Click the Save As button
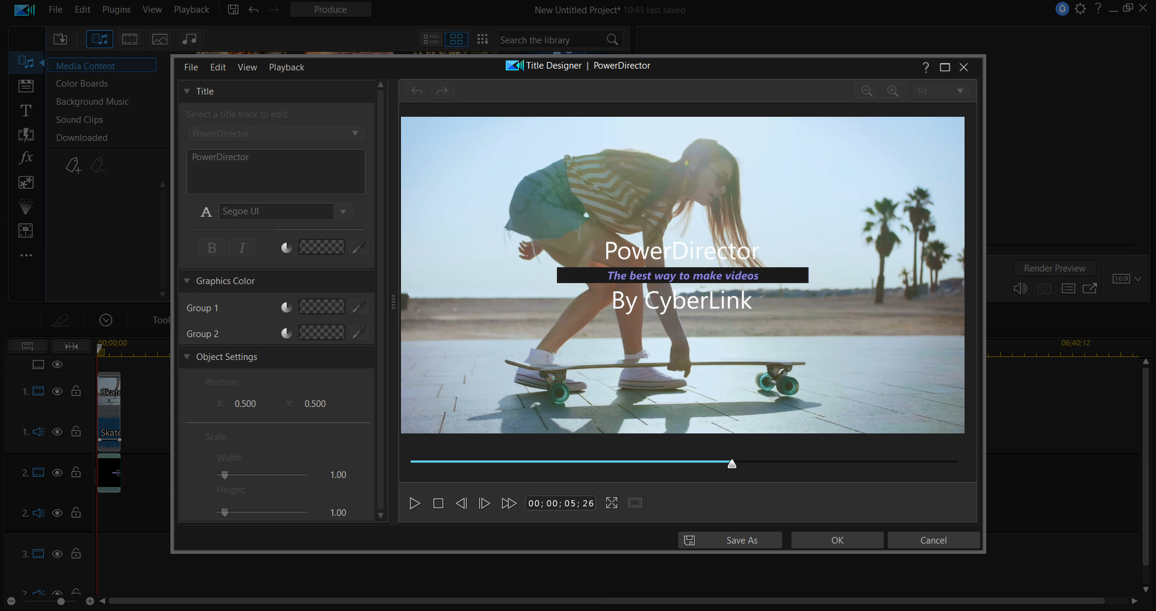Screen dimensions: 1156x611 coord(742,540)
